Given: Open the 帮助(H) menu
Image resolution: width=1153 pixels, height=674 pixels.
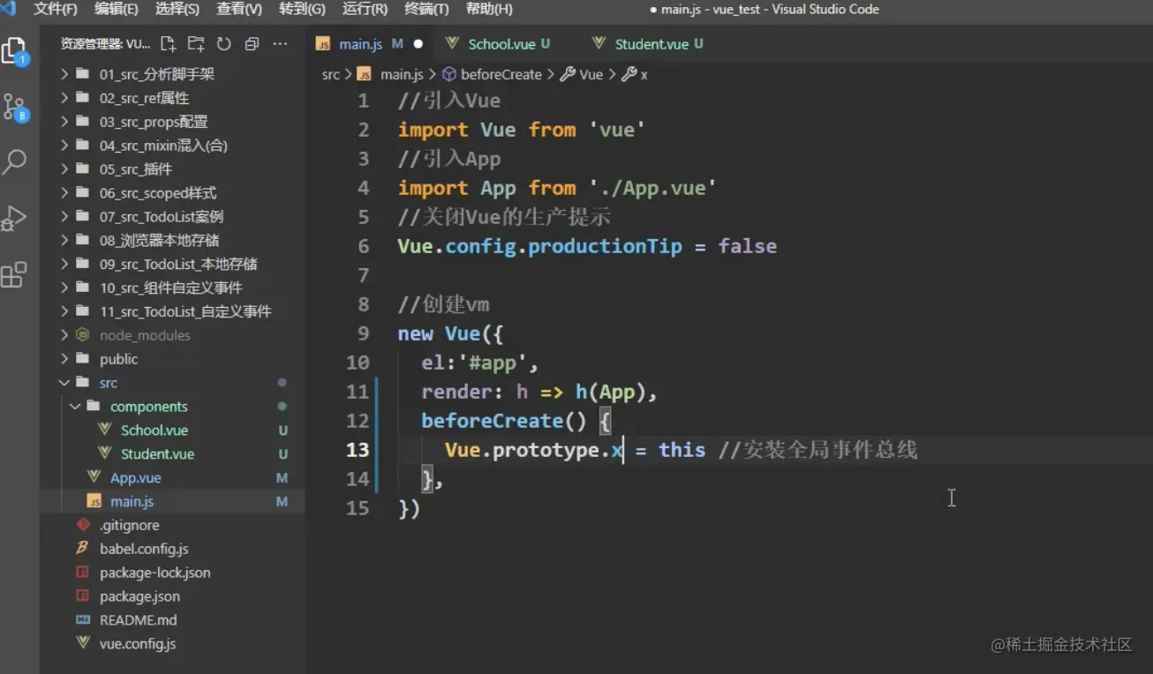Looking at the screenshot, I should click(489, 9).
